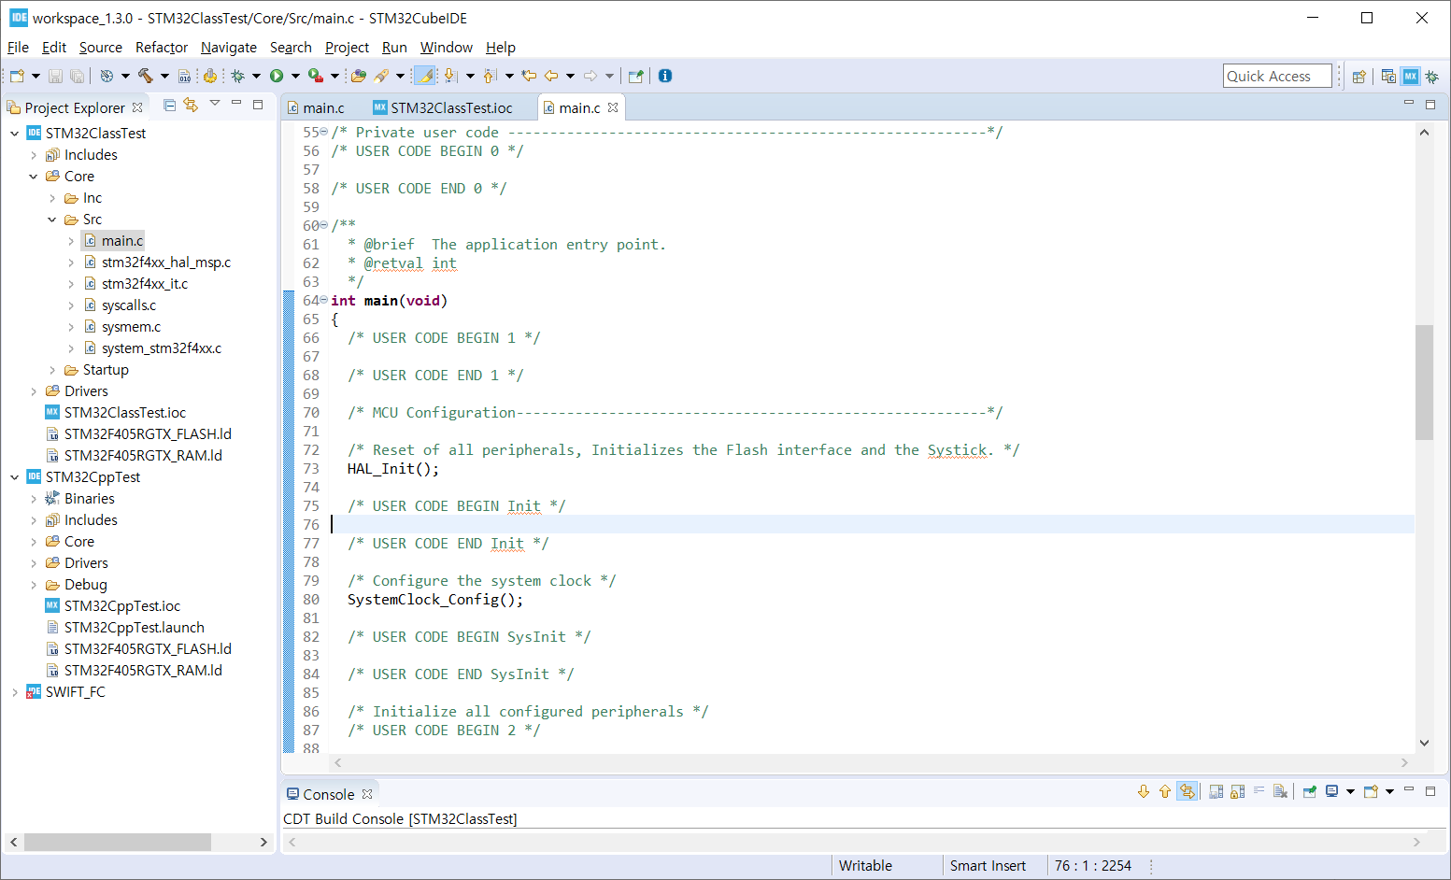Image resolution: width=1451 pixels, height=880 pixels.
Task: Open the Window menu
Action: [447, 47]
